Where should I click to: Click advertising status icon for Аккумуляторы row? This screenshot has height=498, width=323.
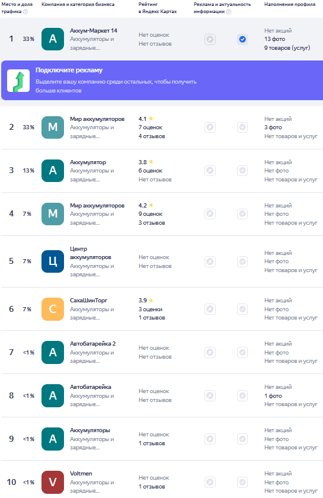[210, 439]
